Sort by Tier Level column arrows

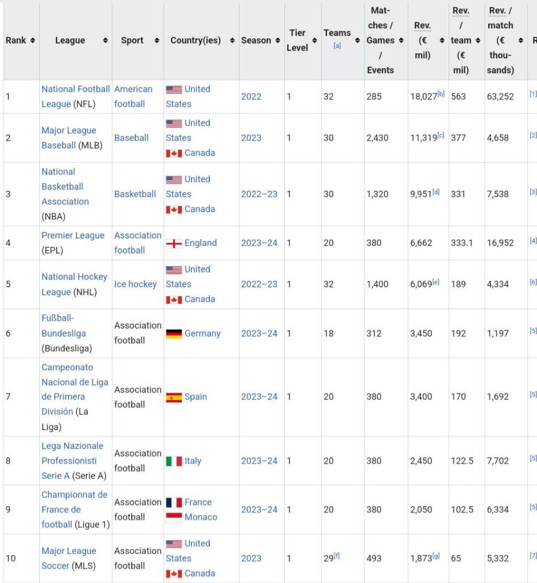(x=315, y=40)
